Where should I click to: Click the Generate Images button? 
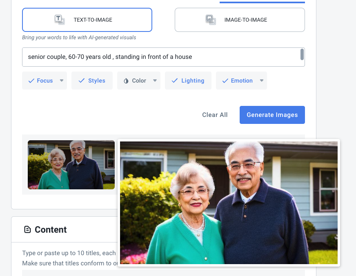(272, 115)
